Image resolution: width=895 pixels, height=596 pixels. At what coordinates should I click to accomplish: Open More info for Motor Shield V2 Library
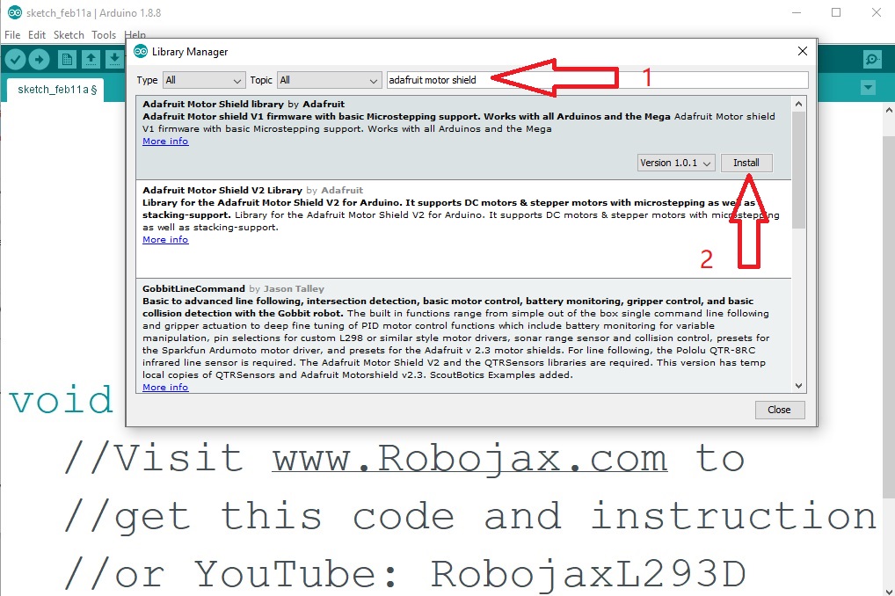(165, 240)
